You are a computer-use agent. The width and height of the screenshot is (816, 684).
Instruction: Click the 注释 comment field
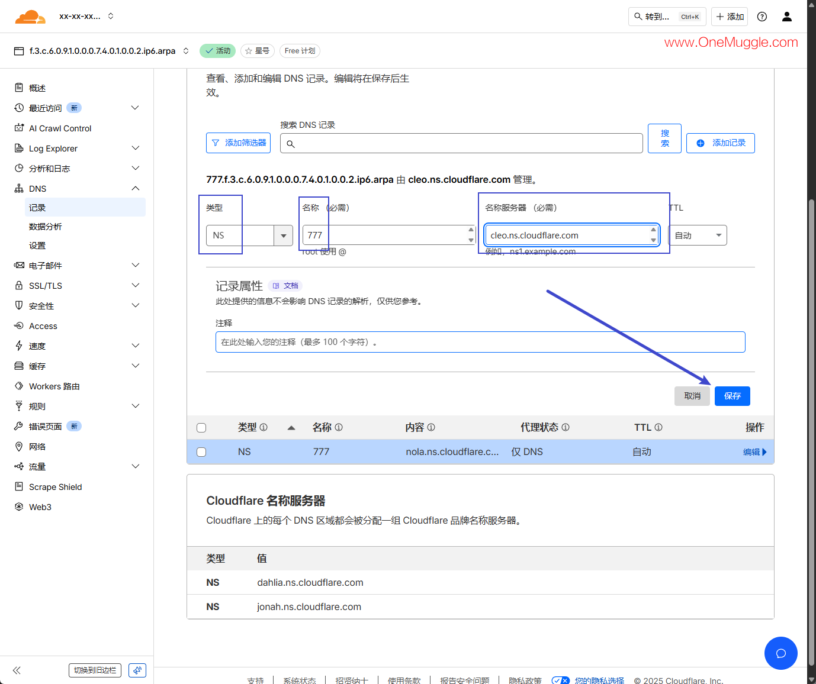click(480, 342)
